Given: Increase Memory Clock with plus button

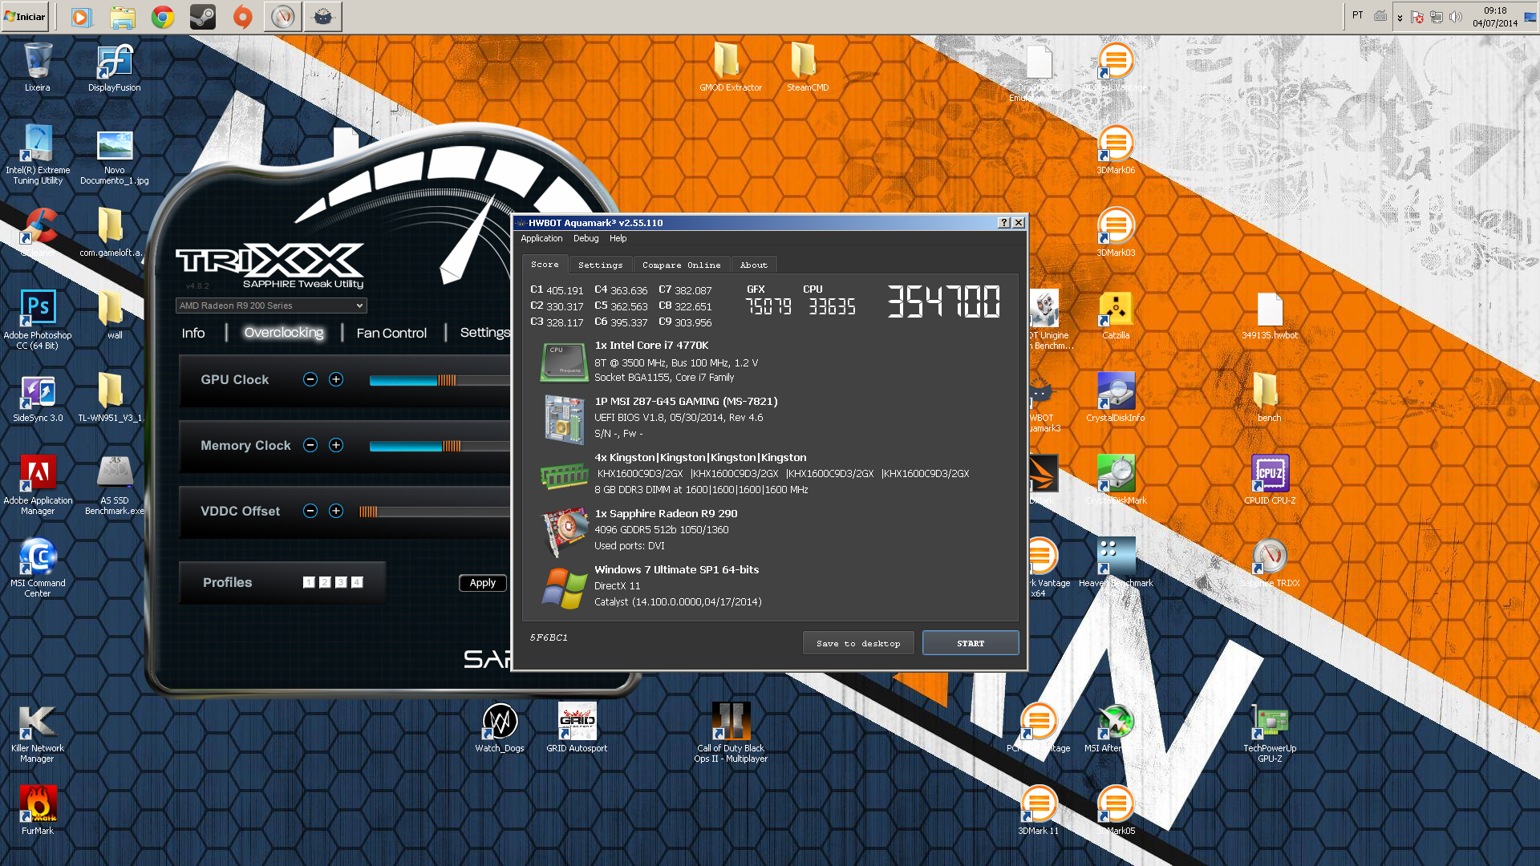Looking at the screenshot, I should [336, 445].
